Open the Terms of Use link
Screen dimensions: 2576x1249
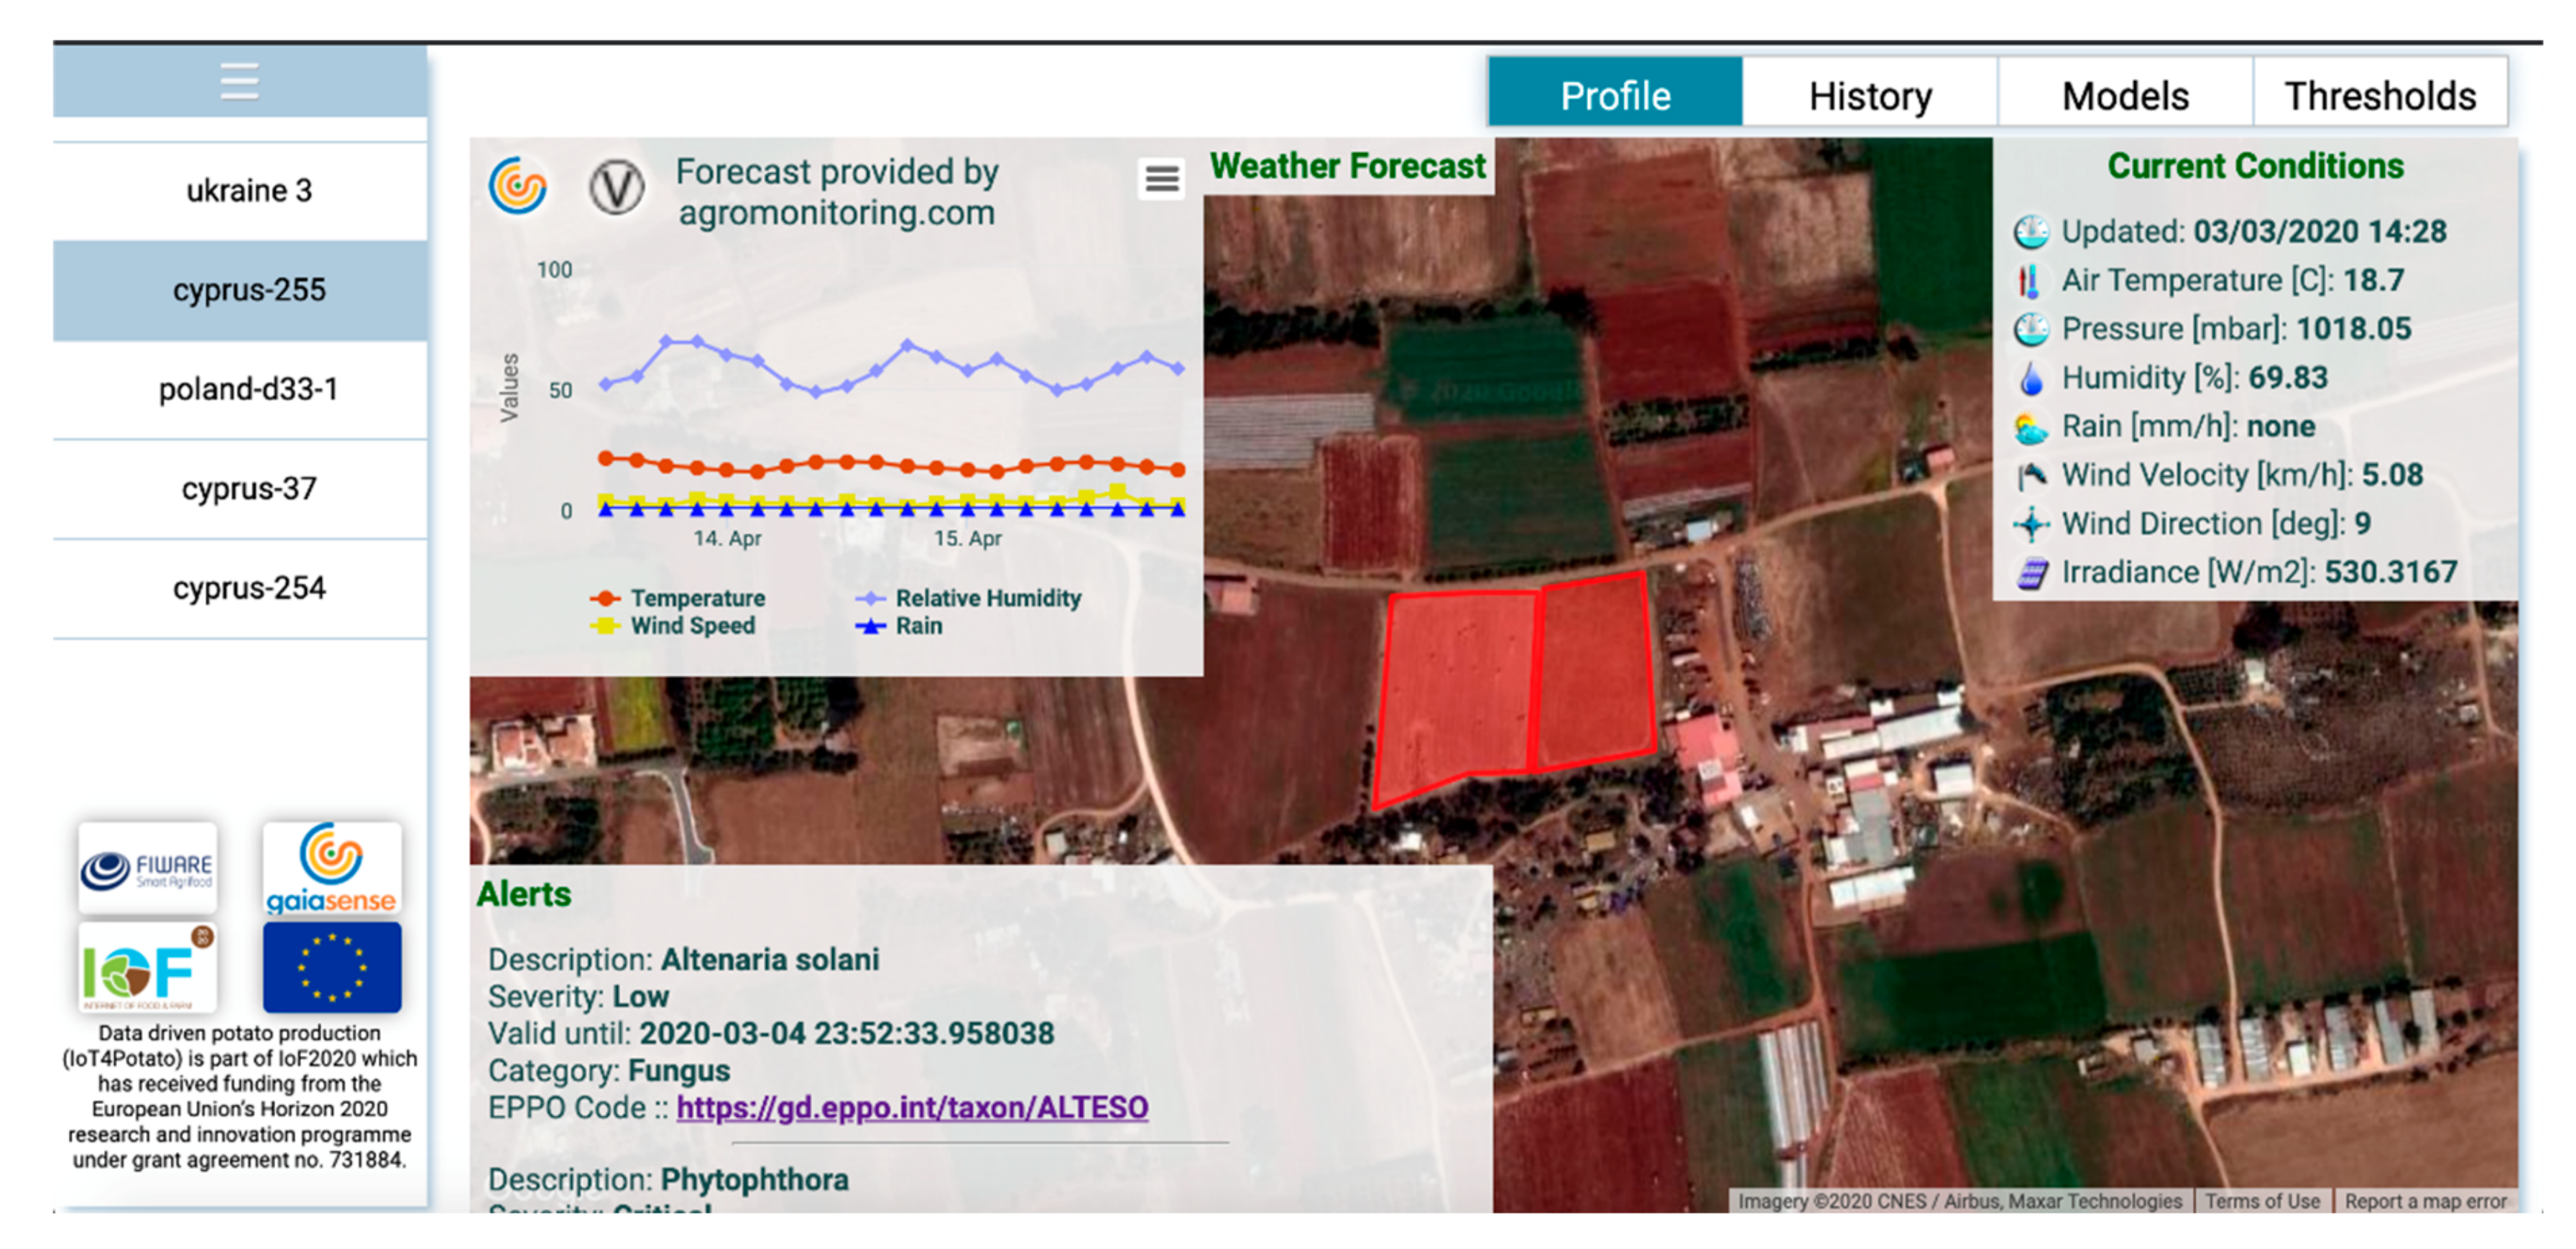2262,1201
